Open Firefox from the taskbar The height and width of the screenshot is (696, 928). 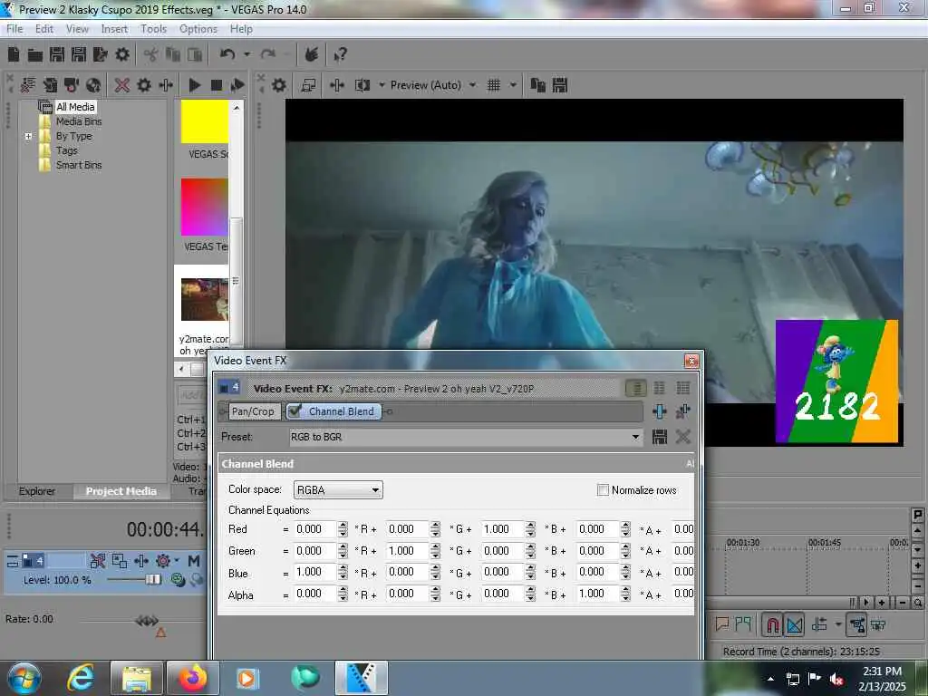(x=192, y=678)
